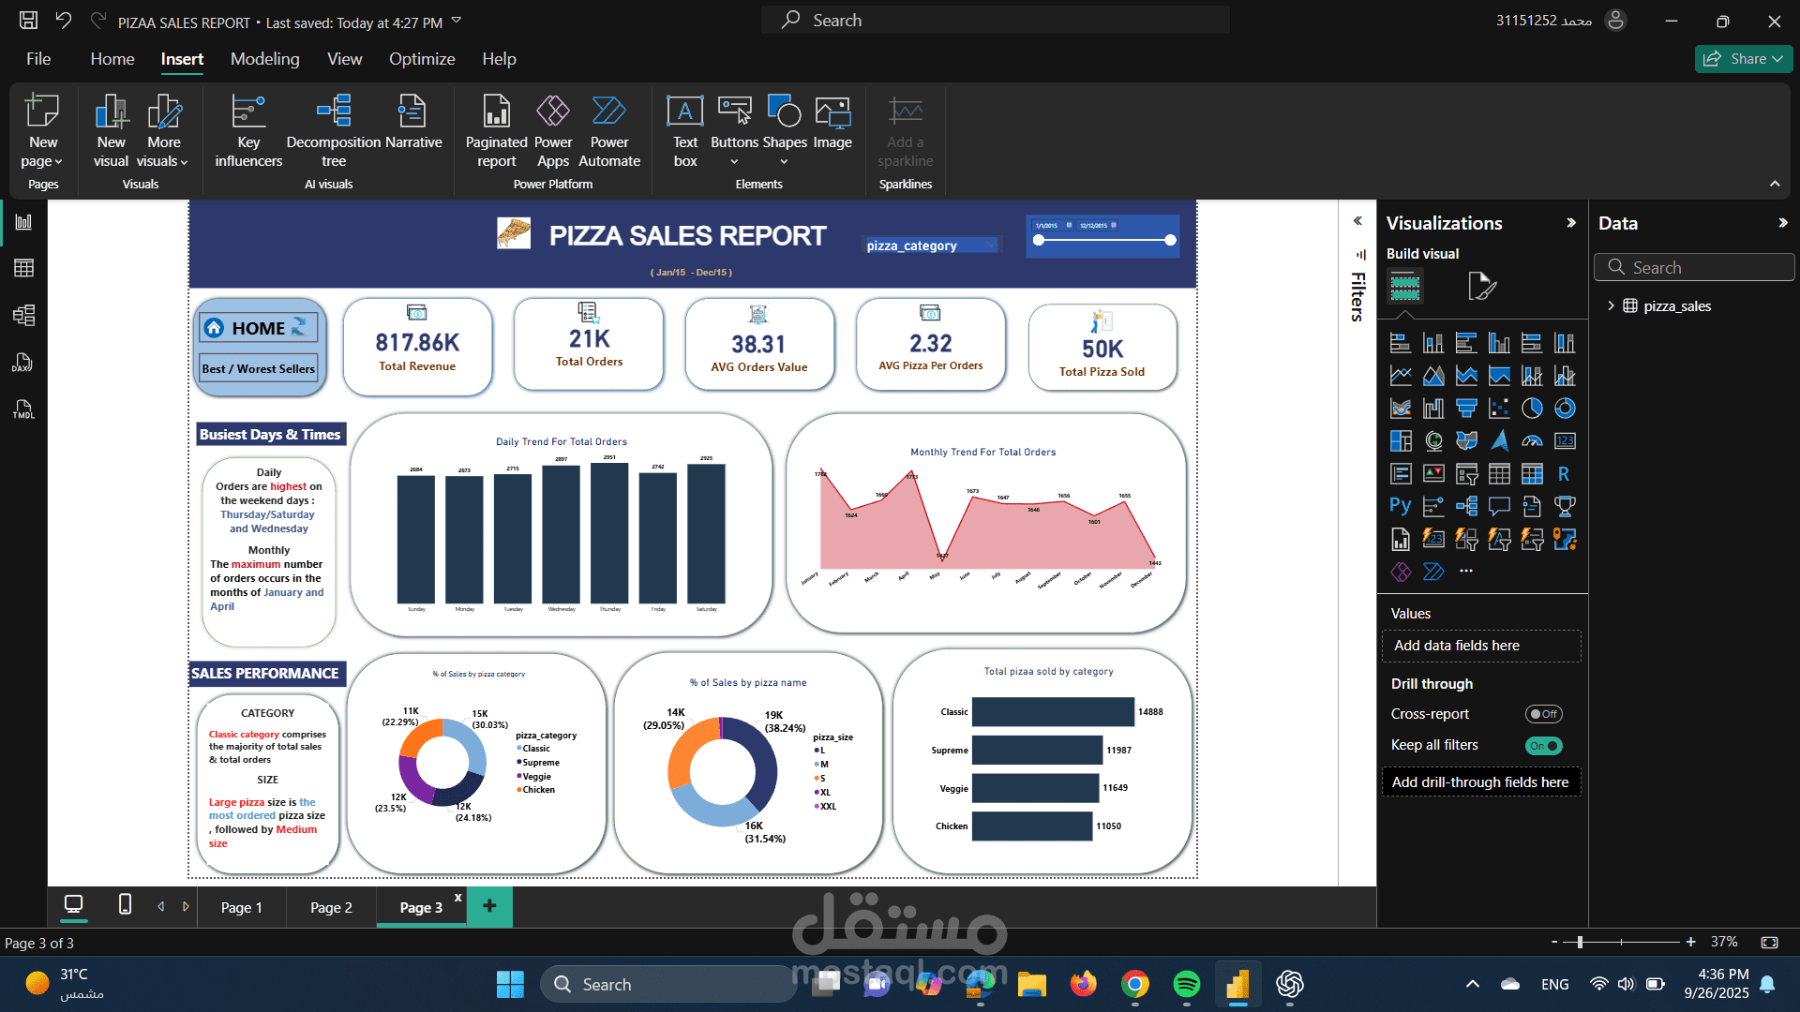Collapse the Data pane
The width and height of the screenshot is (1800, 1012).
pos(1783,223)
